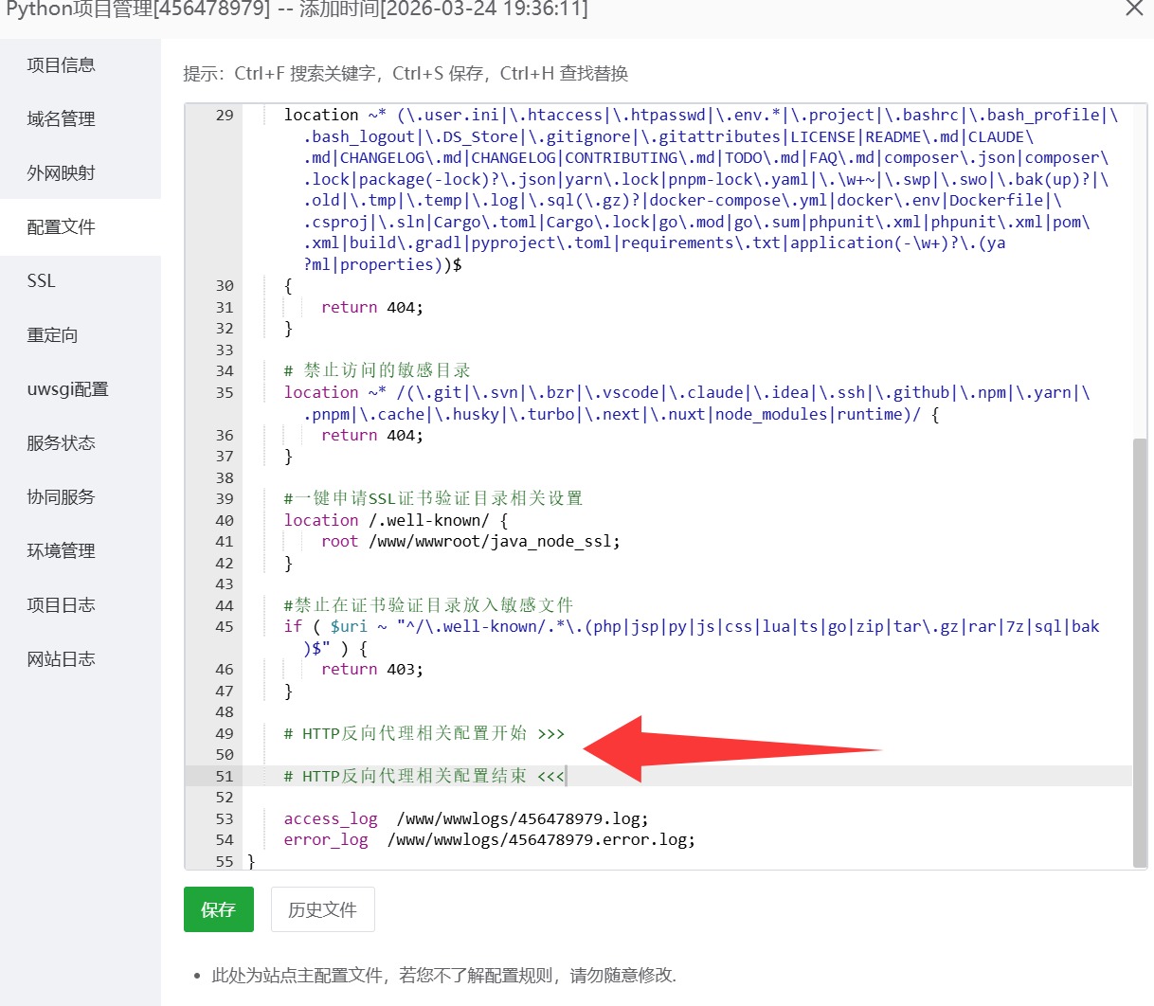The width and height of the screenshot is (1154, 1006).
Task: Click the hint text about Ctrl+F search
Action: click(406, 74)
